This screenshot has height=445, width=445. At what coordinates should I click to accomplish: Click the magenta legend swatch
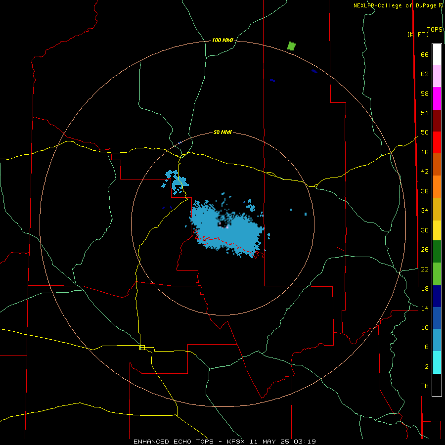click(437, 98)
